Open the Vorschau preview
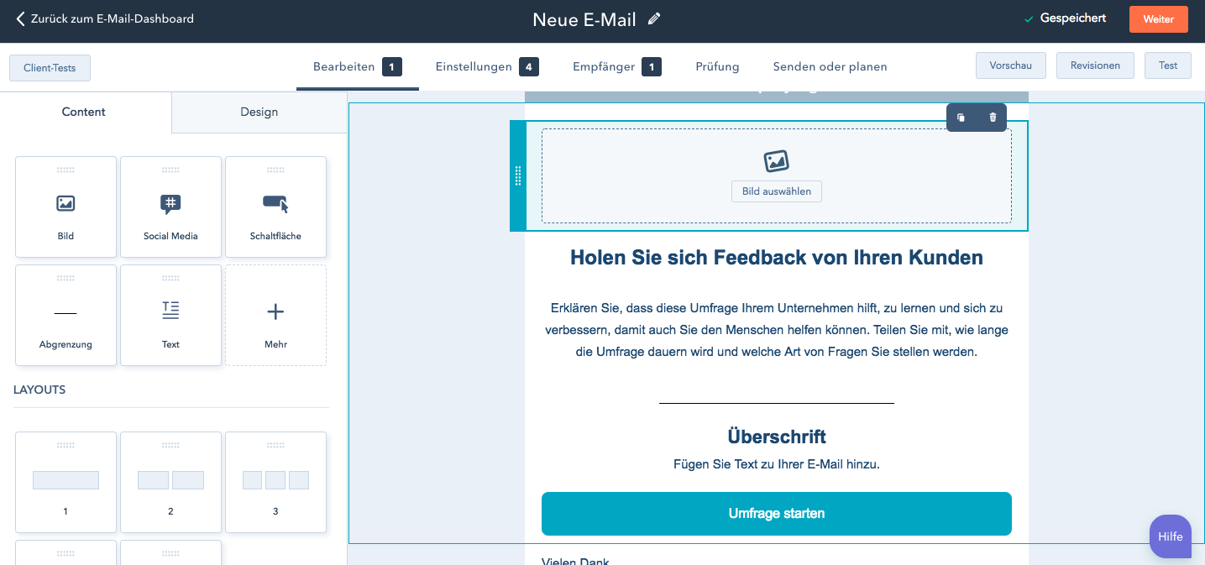The image size is (1205, 565). [1010, 65]
